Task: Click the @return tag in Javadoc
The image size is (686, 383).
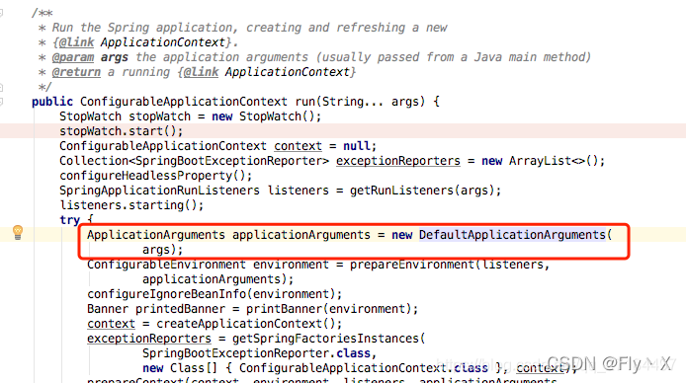Action: click(76, 72)
